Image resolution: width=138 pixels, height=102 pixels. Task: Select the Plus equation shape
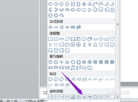click(50, 27)
